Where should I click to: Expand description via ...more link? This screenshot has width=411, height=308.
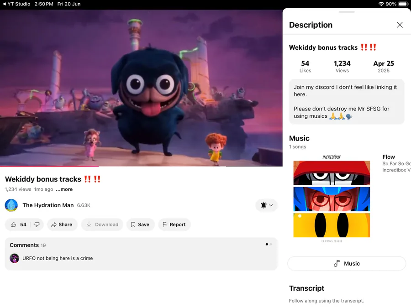[64, 189]
